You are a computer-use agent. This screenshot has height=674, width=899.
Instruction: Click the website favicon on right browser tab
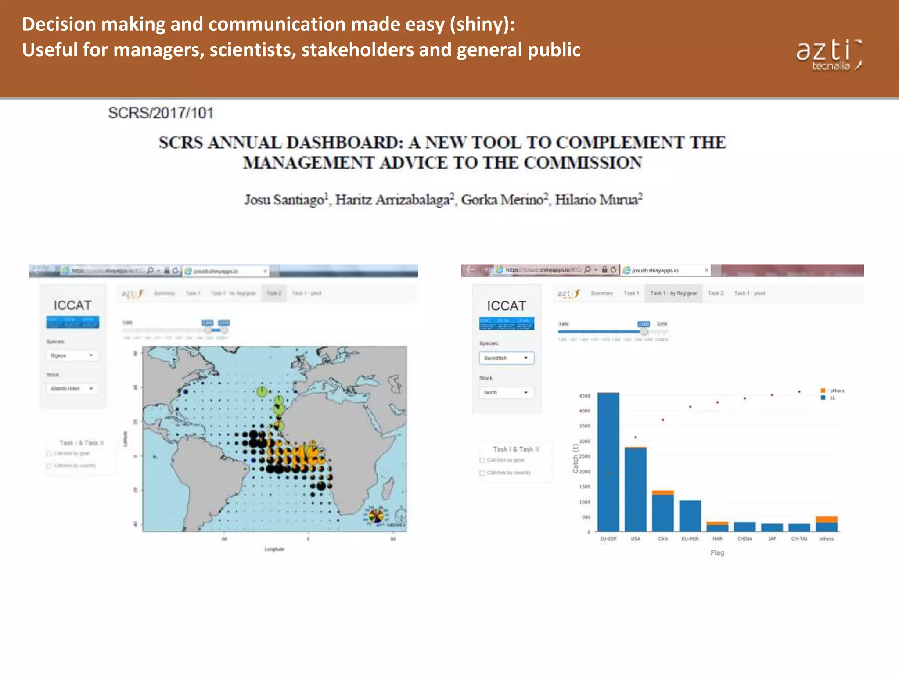627,270
